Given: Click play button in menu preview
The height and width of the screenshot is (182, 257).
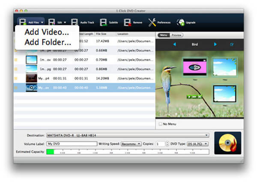Looking at the screenshot, I should pyautogui.click(x=189, y=97).
